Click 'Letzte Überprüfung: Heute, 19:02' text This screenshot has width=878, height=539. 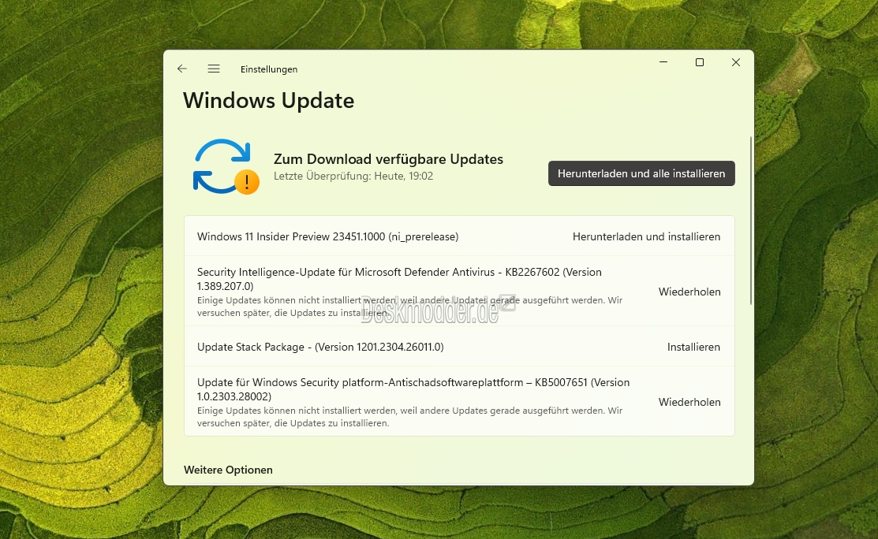point(353,177)
